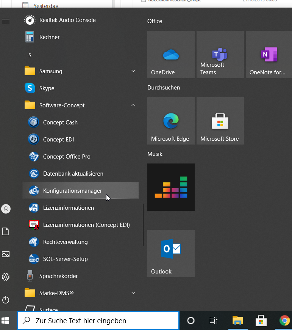The image size is (292, 330).
Task: Open Konfigurationsmanager entry
Action: pos(72,191)
